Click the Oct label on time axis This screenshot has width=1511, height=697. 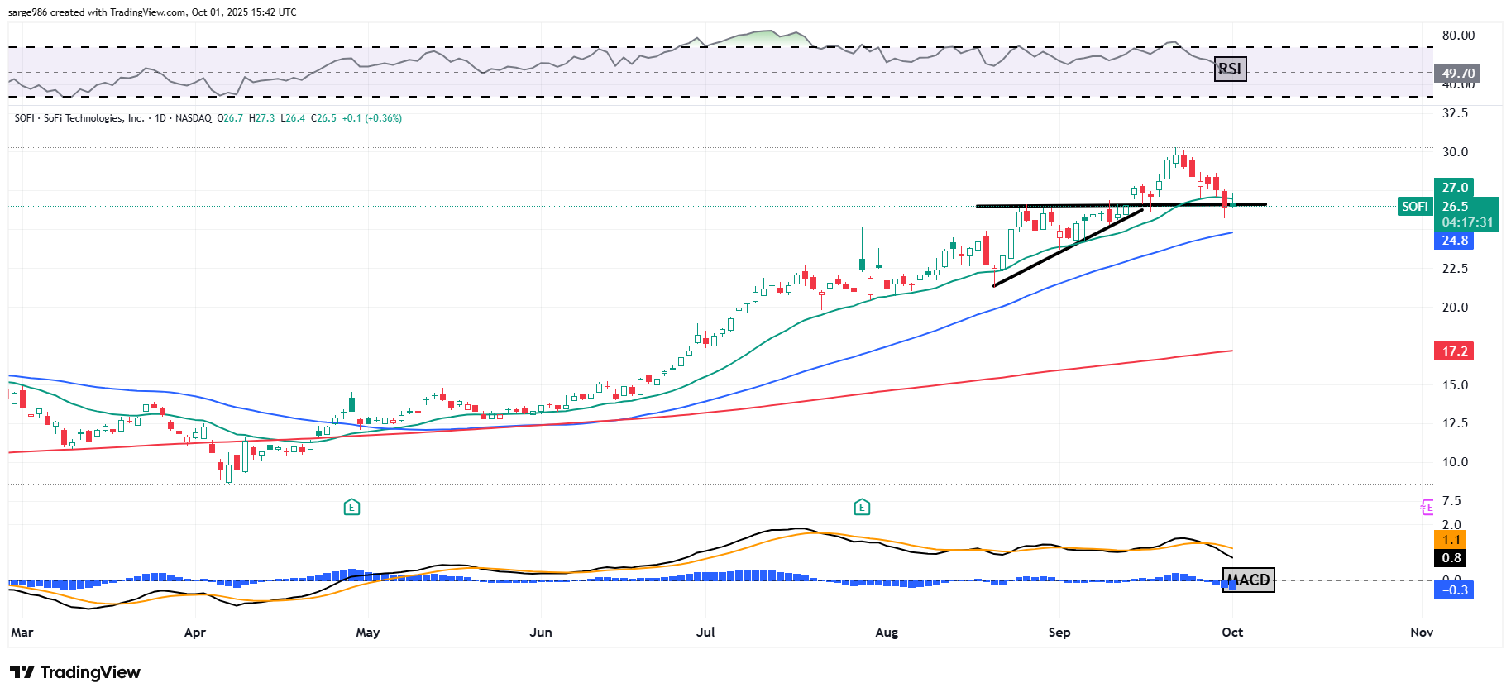tap(1232, 633)
